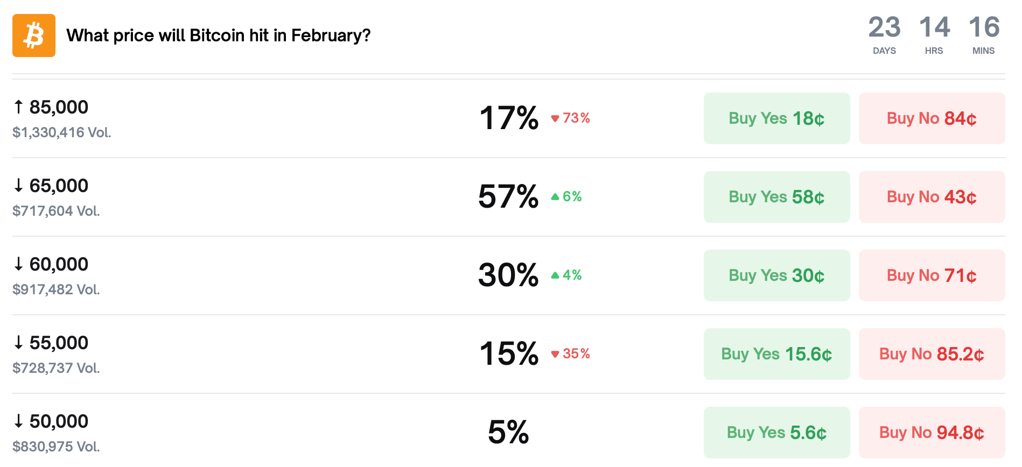The image size is (1022, 467).
Task: Click Buy No 84¢ for 85,000
Action: (932, 118)
